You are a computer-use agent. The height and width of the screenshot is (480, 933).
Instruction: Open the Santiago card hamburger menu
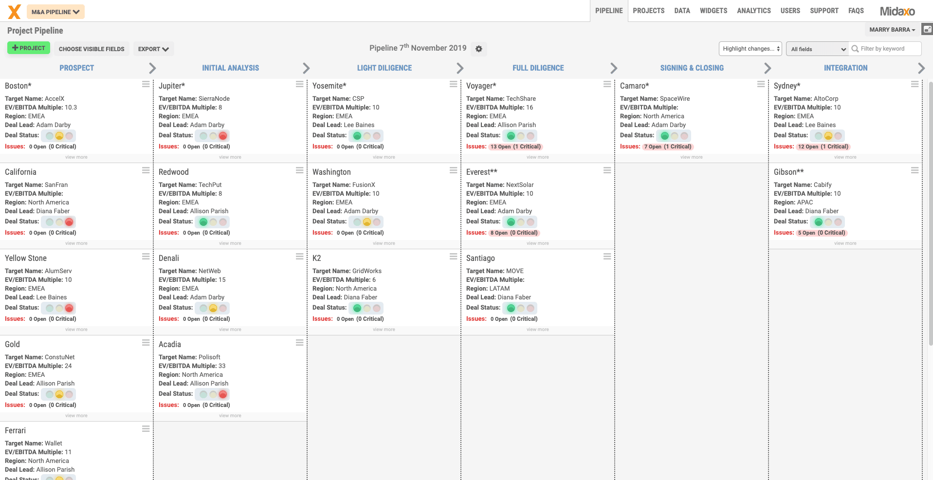point(607,257)
